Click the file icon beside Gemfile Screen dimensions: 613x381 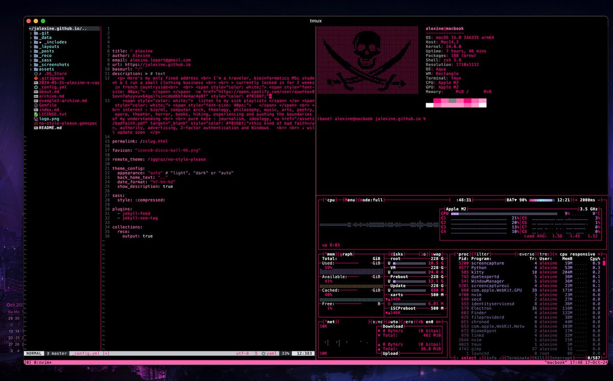[35, 105]
